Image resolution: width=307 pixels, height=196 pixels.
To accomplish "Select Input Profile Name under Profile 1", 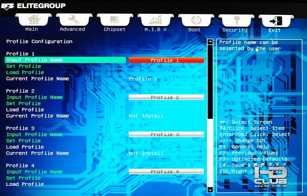I will [x=65, y=60].
